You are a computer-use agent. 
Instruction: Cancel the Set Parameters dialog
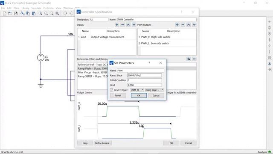click(x=156, y=95)
